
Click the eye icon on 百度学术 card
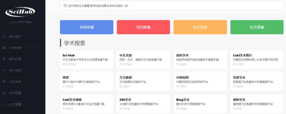[234, 87]
